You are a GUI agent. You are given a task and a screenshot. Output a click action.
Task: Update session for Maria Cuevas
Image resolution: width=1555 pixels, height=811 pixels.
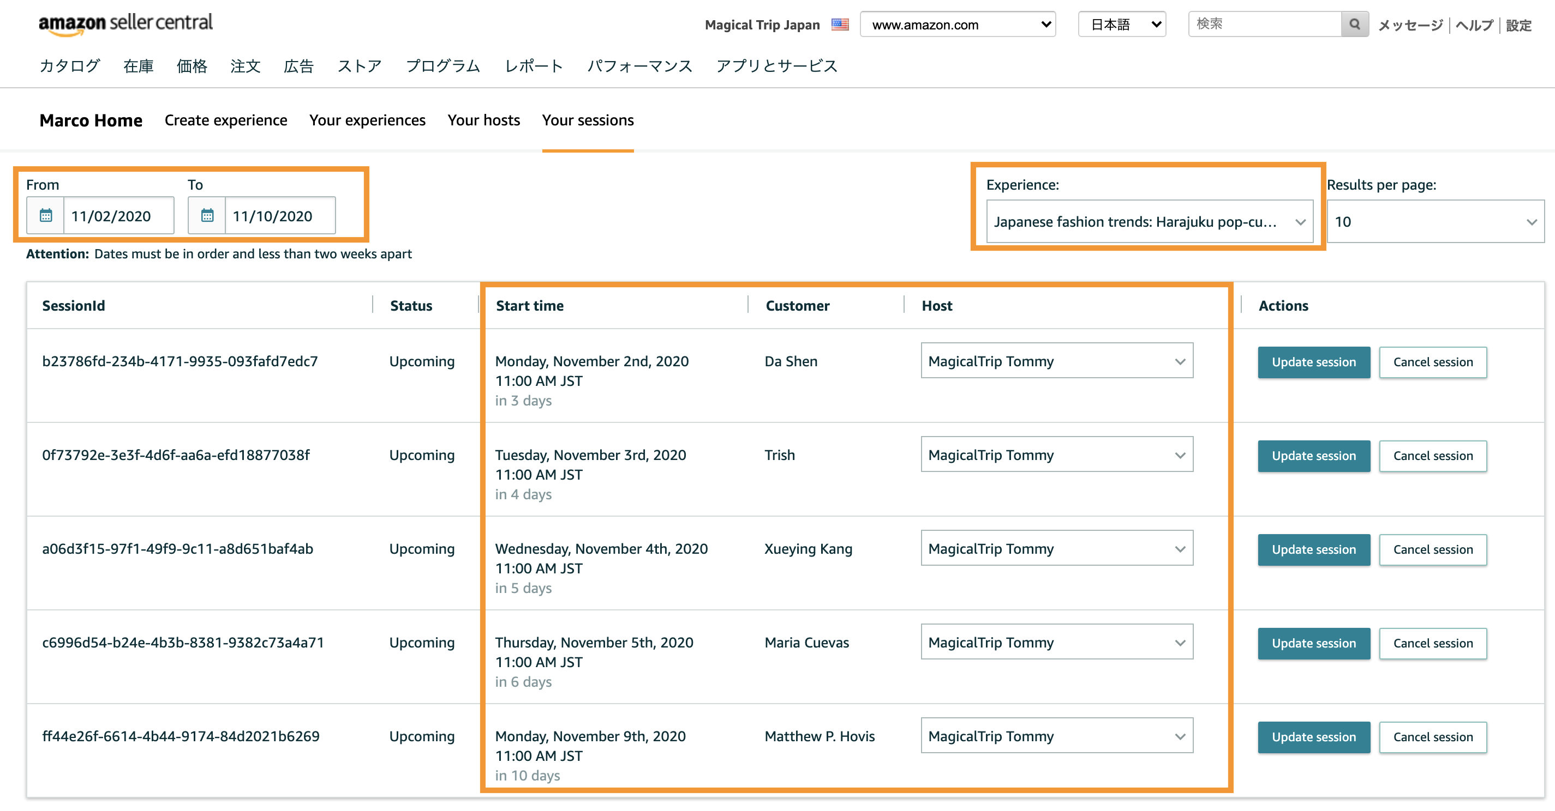pos(1313,643)
